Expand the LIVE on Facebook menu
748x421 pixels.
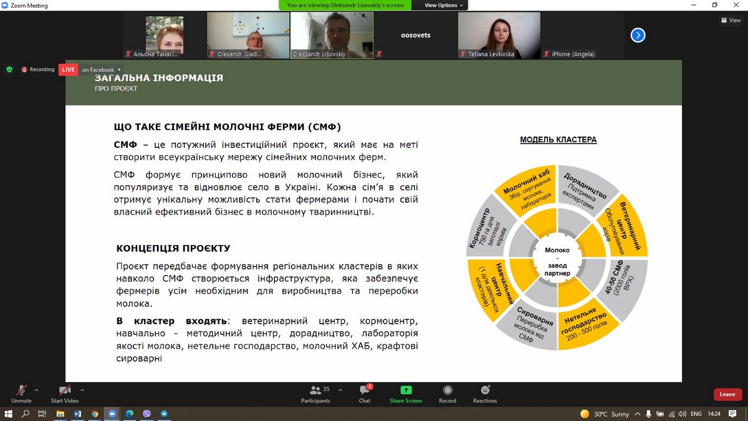point(119,70)
